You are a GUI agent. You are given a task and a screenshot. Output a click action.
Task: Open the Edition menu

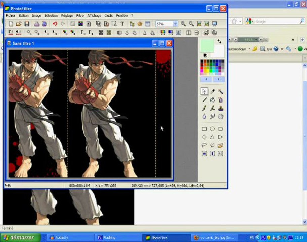point(24,16)
